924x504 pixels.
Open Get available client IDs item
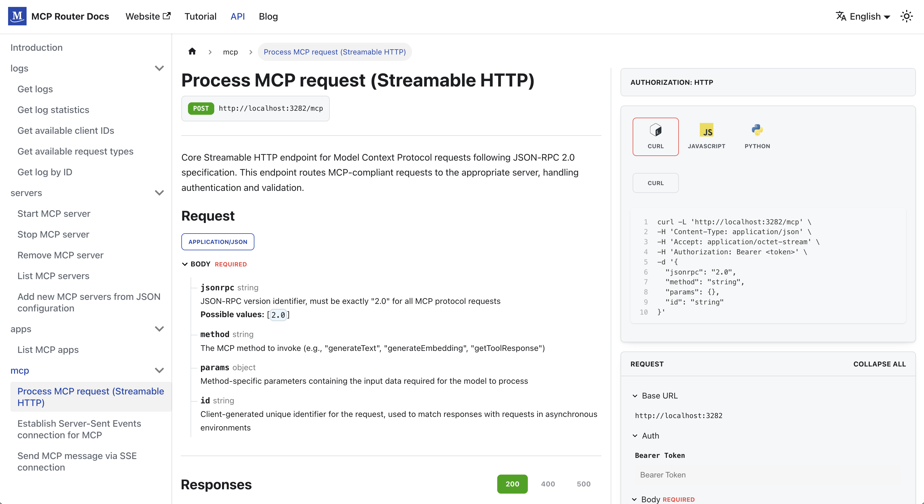(x=66, y=130)
